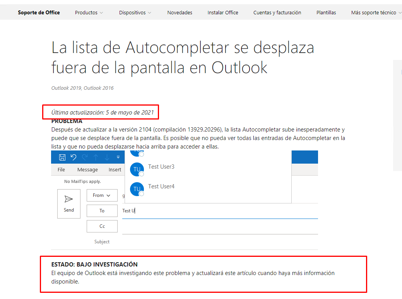Click the Save icon in Outlook toolbar

click(62, 157)
